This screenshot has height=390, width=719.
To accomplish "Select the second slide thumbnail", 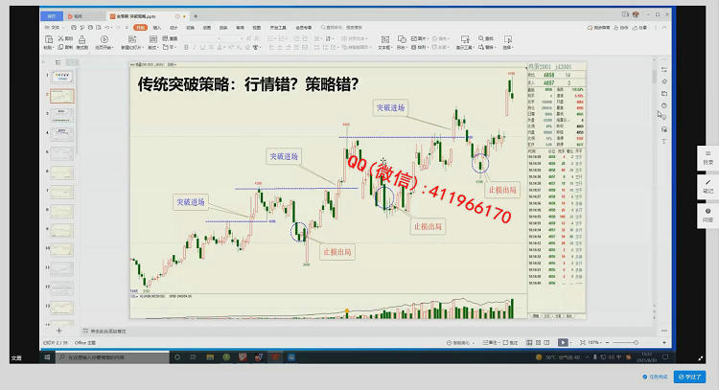I will tap(61, 97).
